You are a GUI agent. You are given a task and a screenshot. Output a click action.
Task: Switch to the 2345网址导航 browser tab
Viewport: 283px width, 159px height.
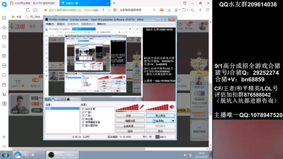tap(33, 3)
